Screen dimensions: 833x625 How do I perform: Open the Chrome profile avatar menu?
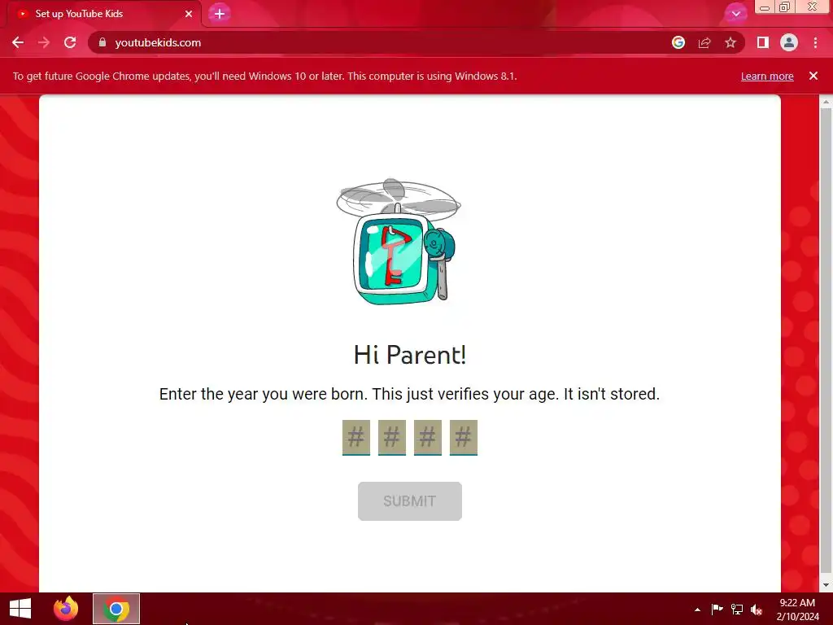[789, 42]
